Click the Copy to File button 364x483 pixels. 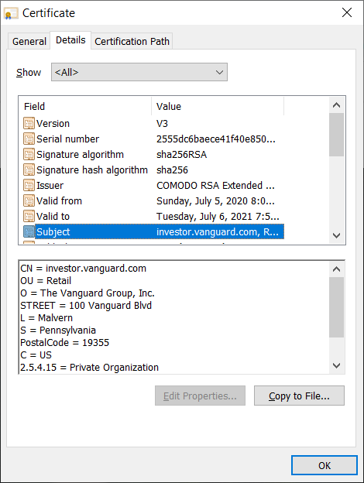coord(299,396)
